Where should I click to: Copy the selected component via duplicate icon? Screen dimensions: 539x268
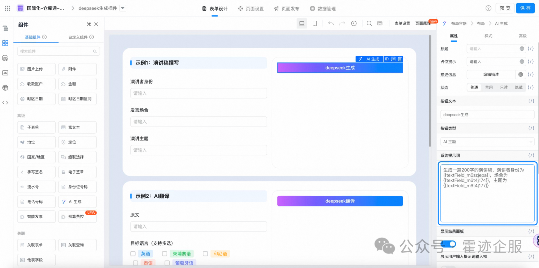pos(394,59)
